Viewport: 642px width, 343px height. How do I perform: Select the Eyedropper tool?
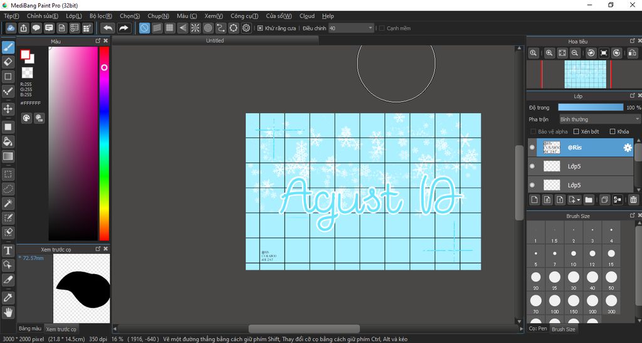point(8,298)
